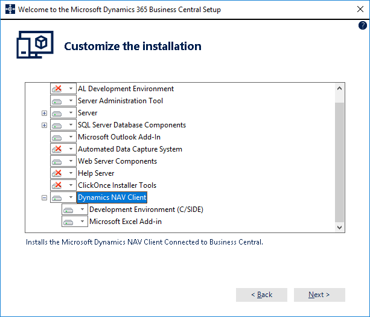
Task: Click the ClickOnce Installer Tools red X icon
Action: 57,185
